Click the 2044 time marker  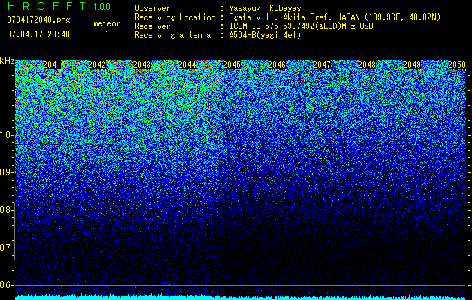[187, 64]
